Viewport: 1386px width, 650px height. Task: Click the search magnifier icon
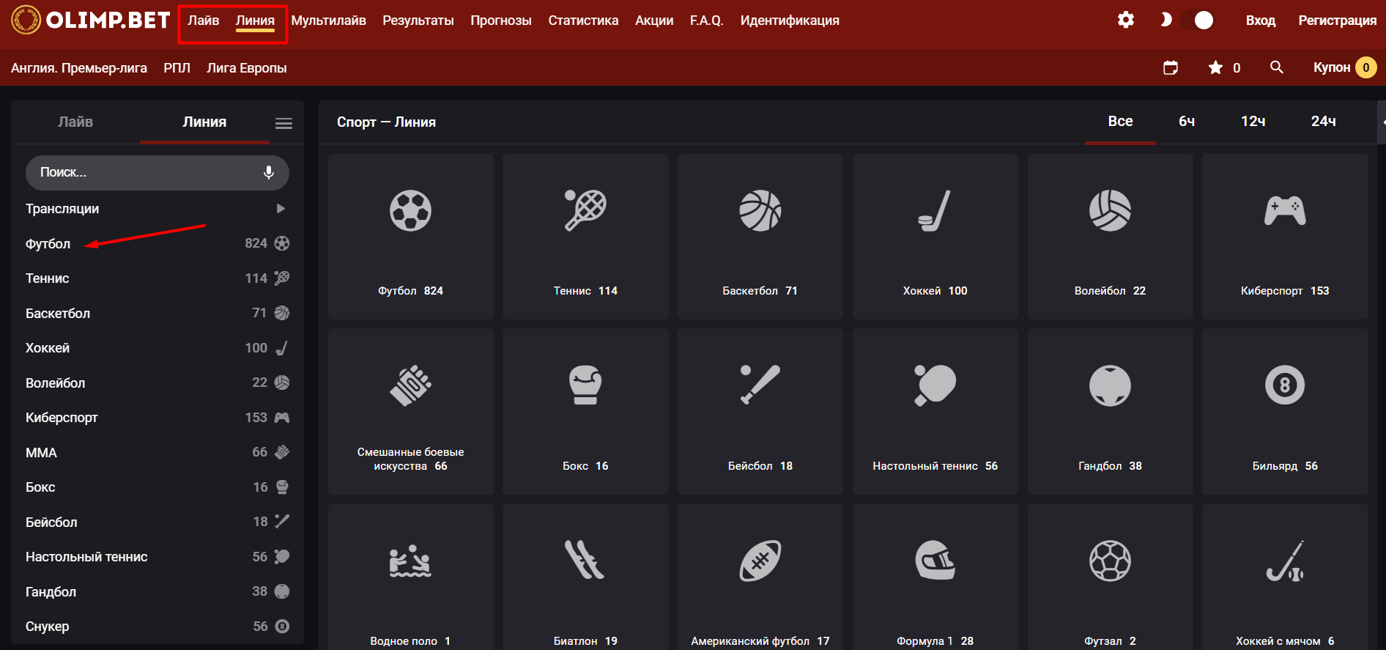(x=1276, y=67)
